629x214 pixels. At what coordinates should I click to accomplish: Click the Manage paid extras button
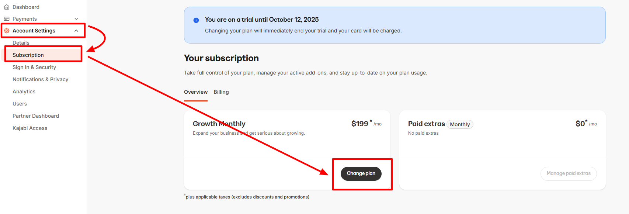[x=568, y=173]
